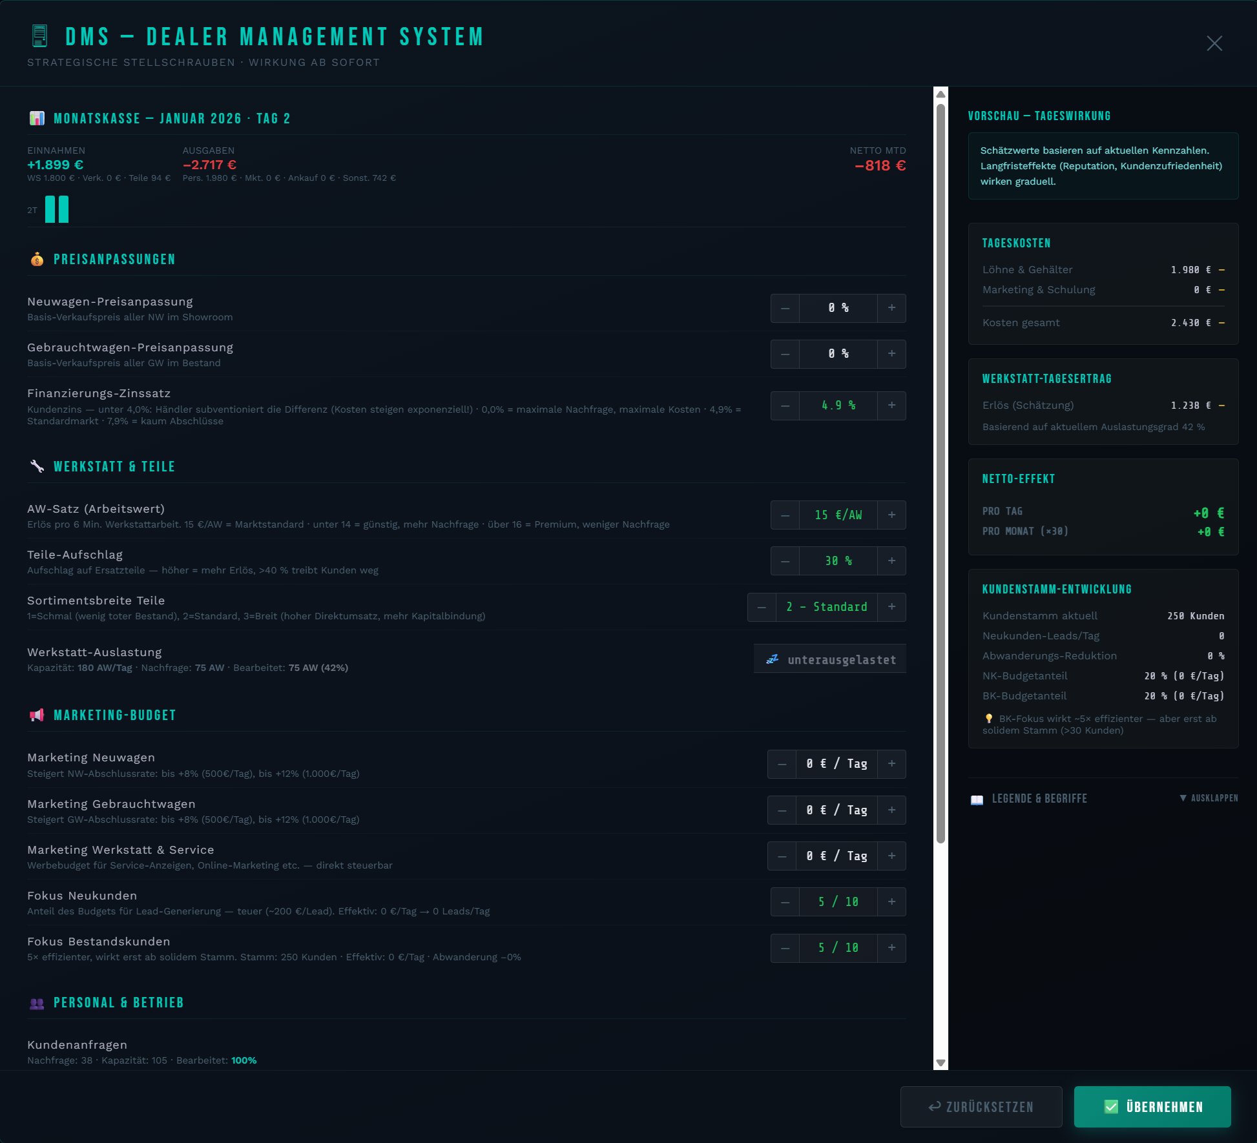This screenshot has width=1257, height=1143.
Task: Click the scrollbar up arrow
Action: pos(940,94)
